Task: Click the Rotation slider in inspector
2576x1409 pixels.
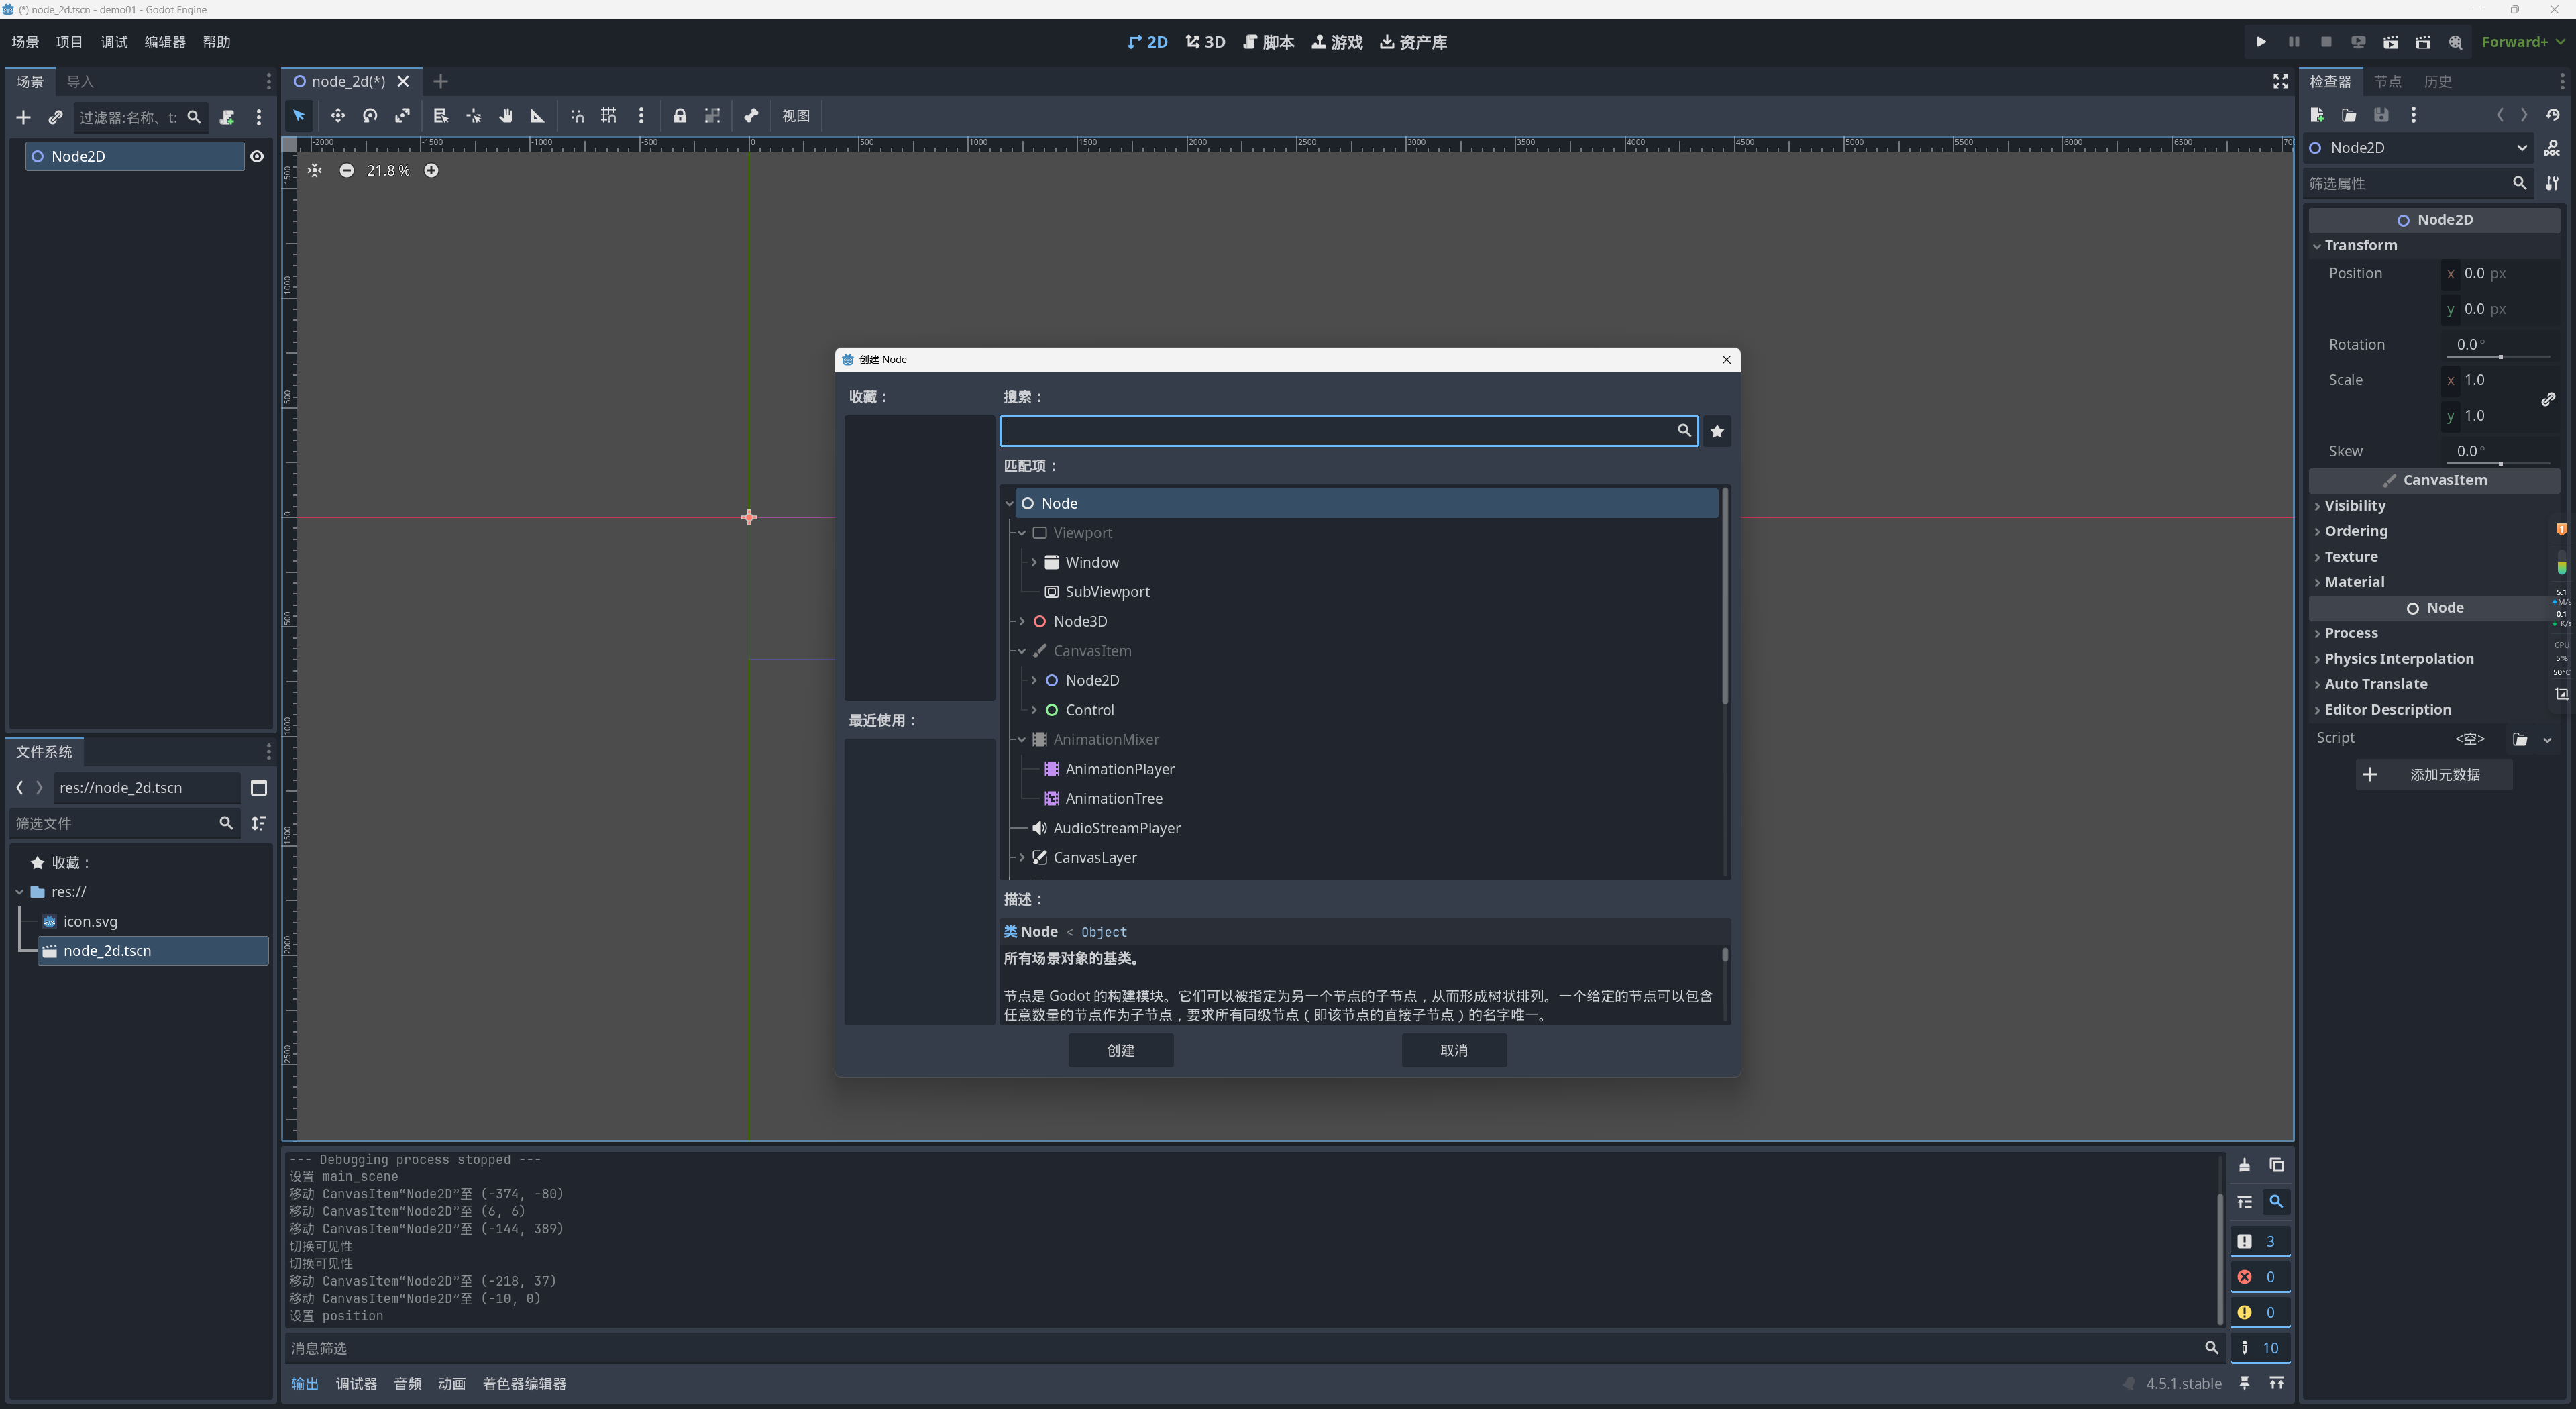Action: [2499, 357]
